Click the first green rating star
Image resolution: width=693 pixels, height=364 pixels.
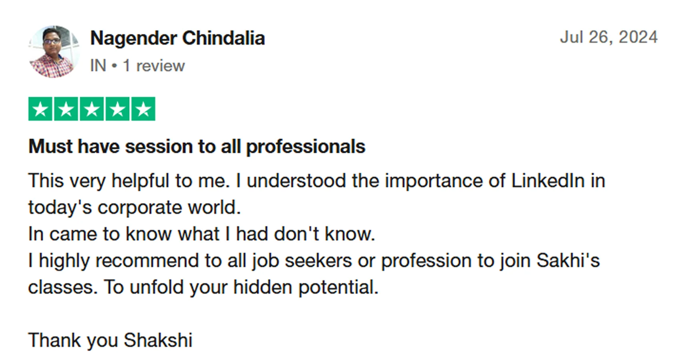tap(40, 109)
